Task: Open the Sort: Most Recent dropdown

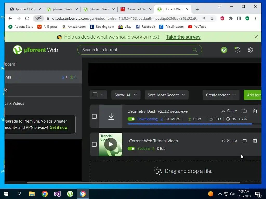Action: (x=166, y=95)
